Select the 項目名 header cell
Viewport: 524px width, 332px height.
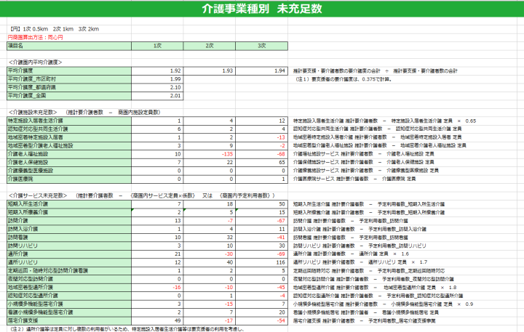(x=69, y=46)
